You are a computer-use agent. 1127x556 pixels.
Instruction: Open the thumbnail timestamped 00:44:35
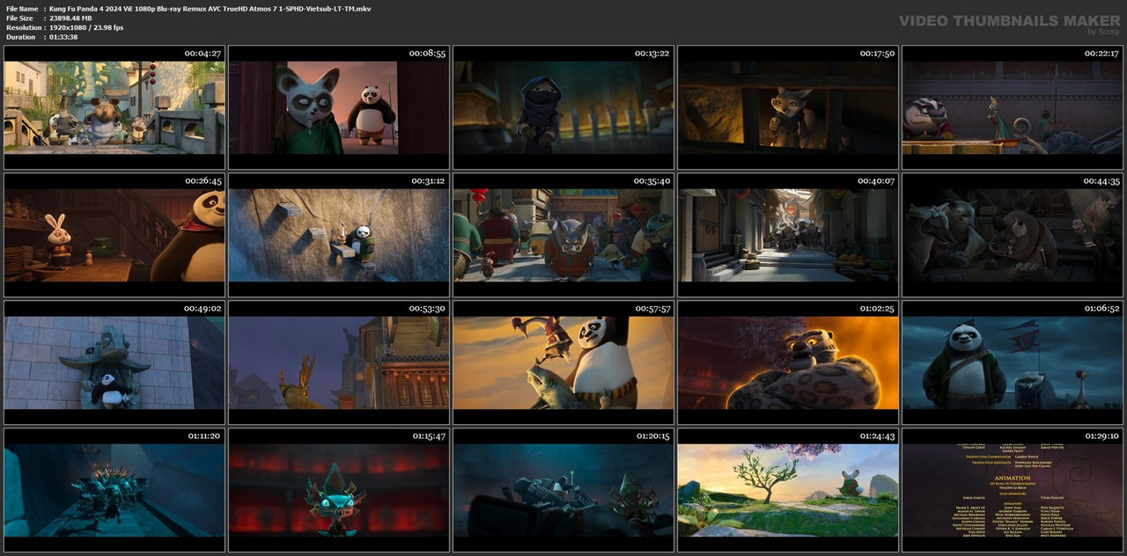1013,235
